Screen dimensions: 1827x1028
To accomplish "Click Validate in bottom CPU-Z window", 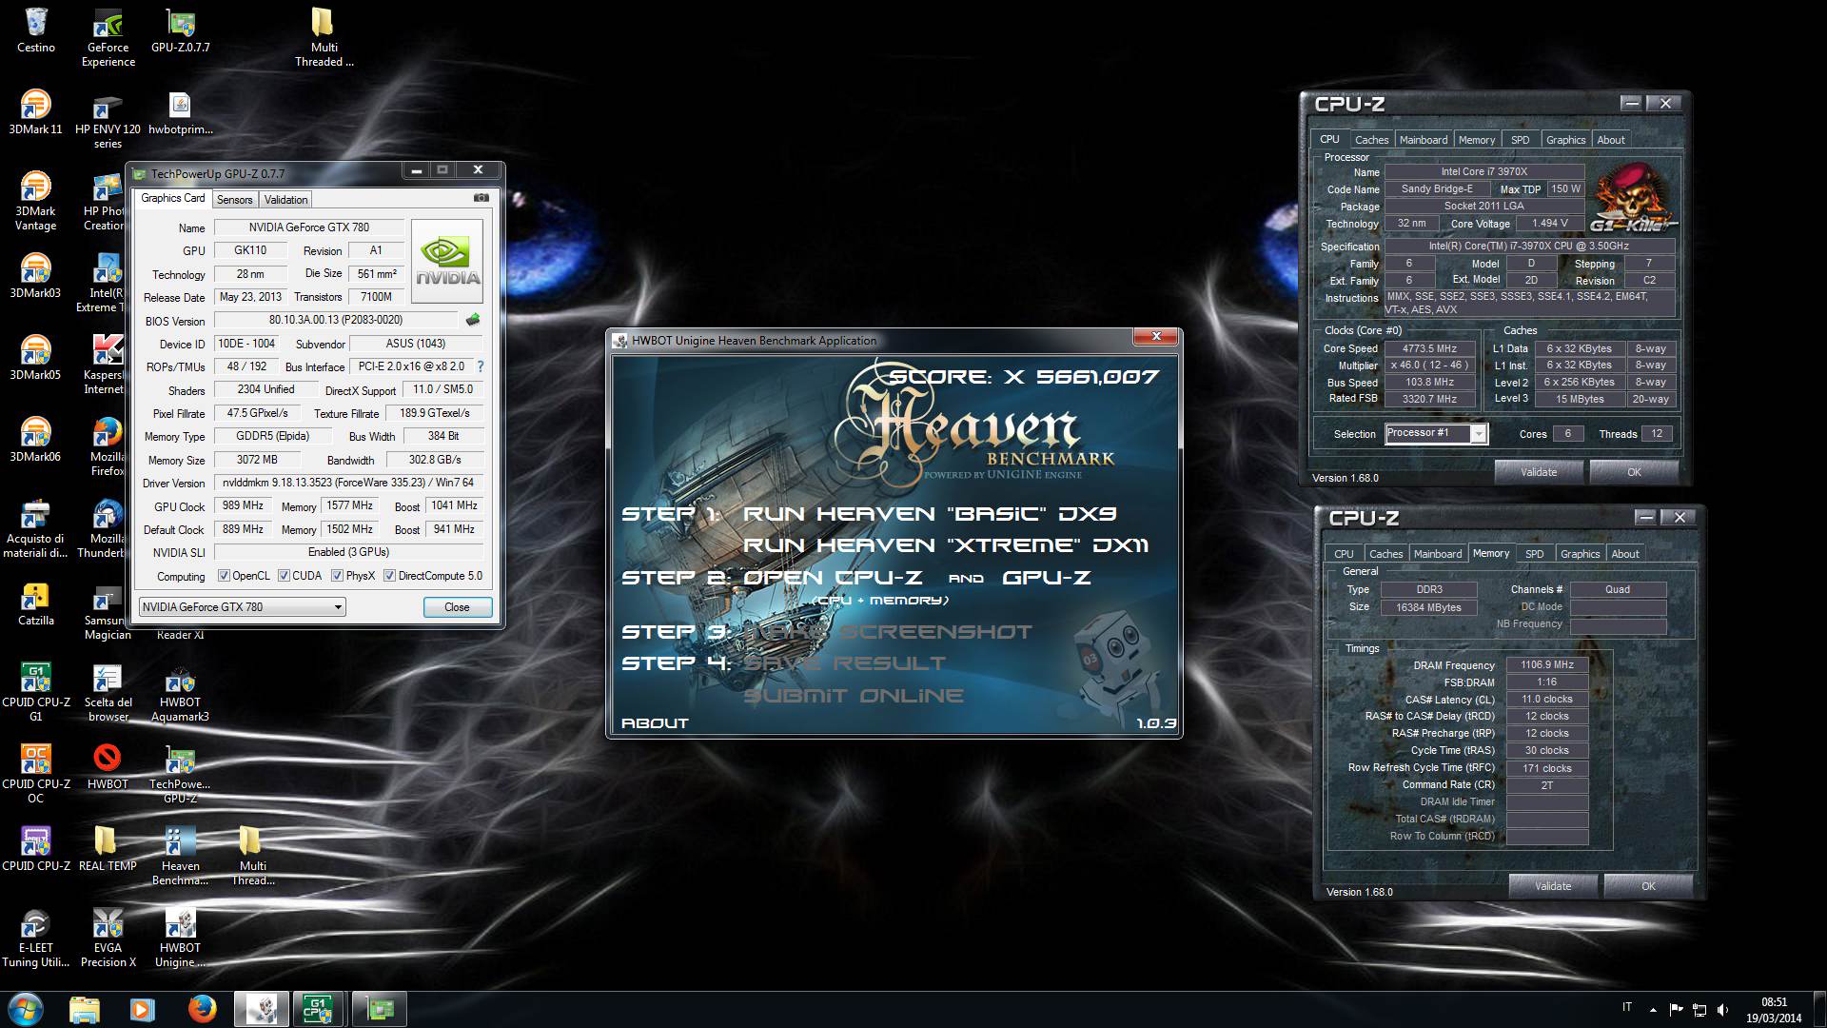I will tap(1553, 886).
